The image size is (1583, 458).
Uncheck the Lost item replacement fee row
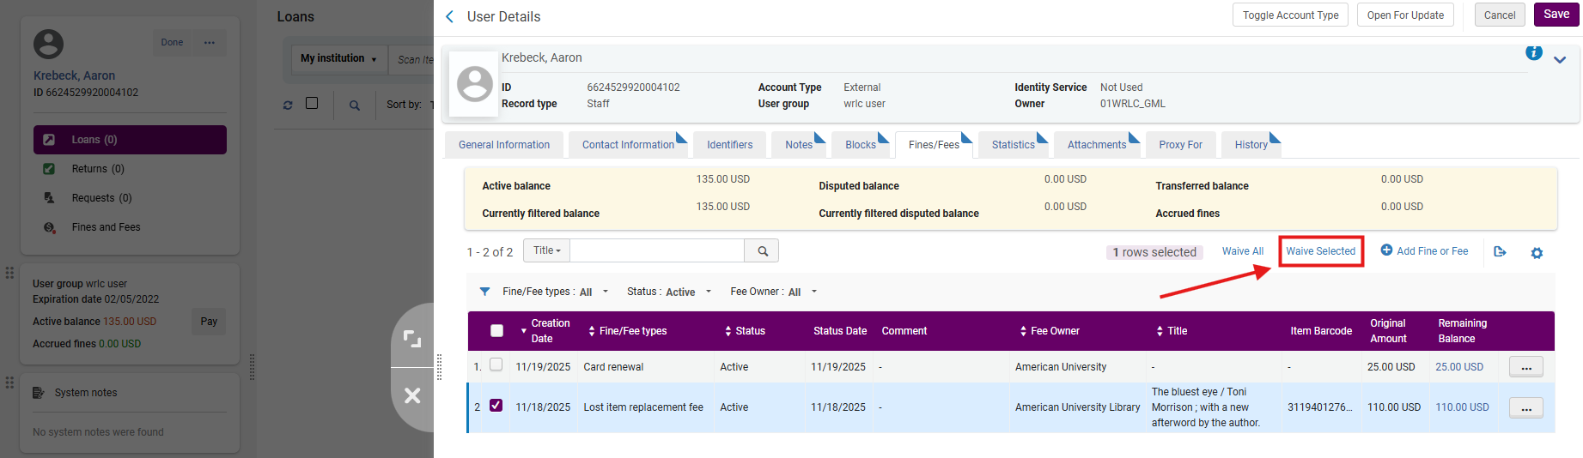496,406
